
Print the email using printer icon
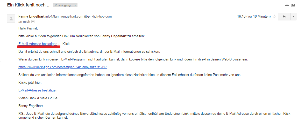[287, 5]
